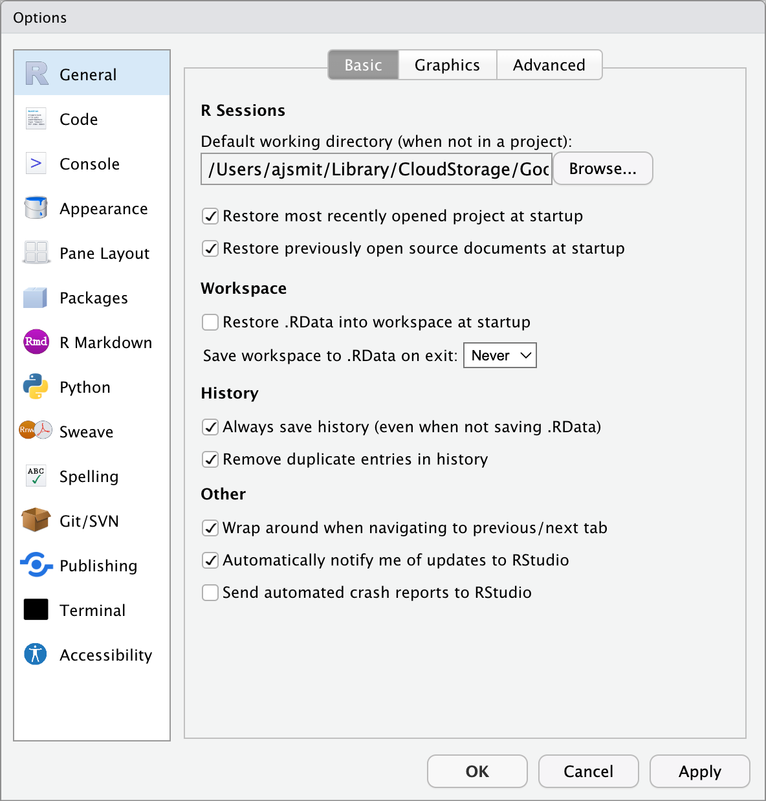The width and height of the screenshot is (766, 801).
Task: Open the Console options label
Action: pos(89,164)
